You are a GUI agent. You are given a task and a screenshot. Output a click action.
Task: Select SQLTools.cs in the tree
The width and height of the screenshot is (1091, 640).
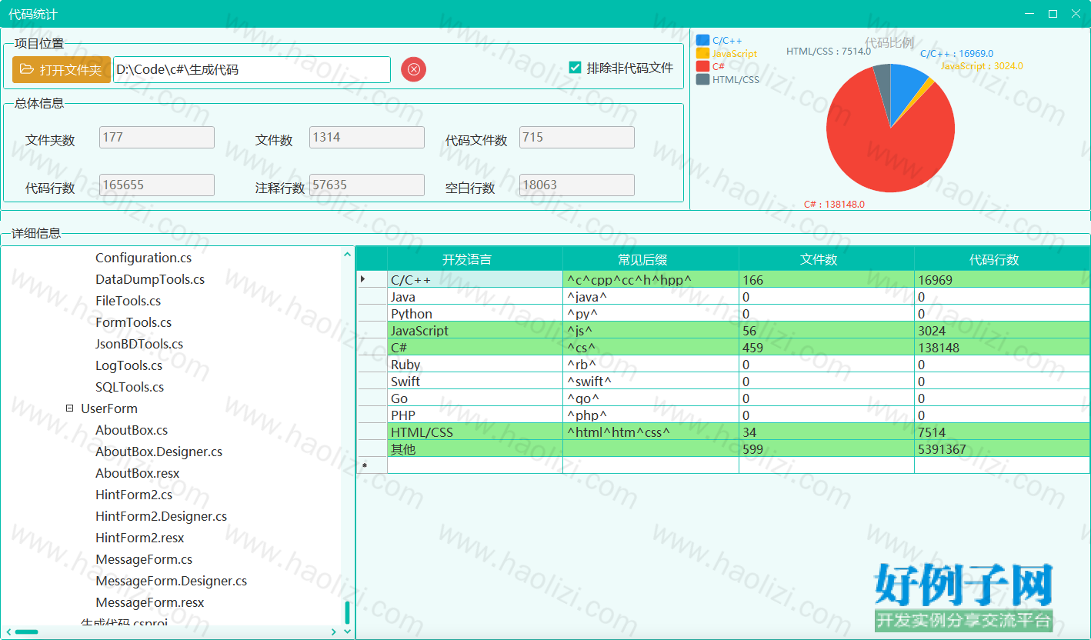tap(130, 387)
